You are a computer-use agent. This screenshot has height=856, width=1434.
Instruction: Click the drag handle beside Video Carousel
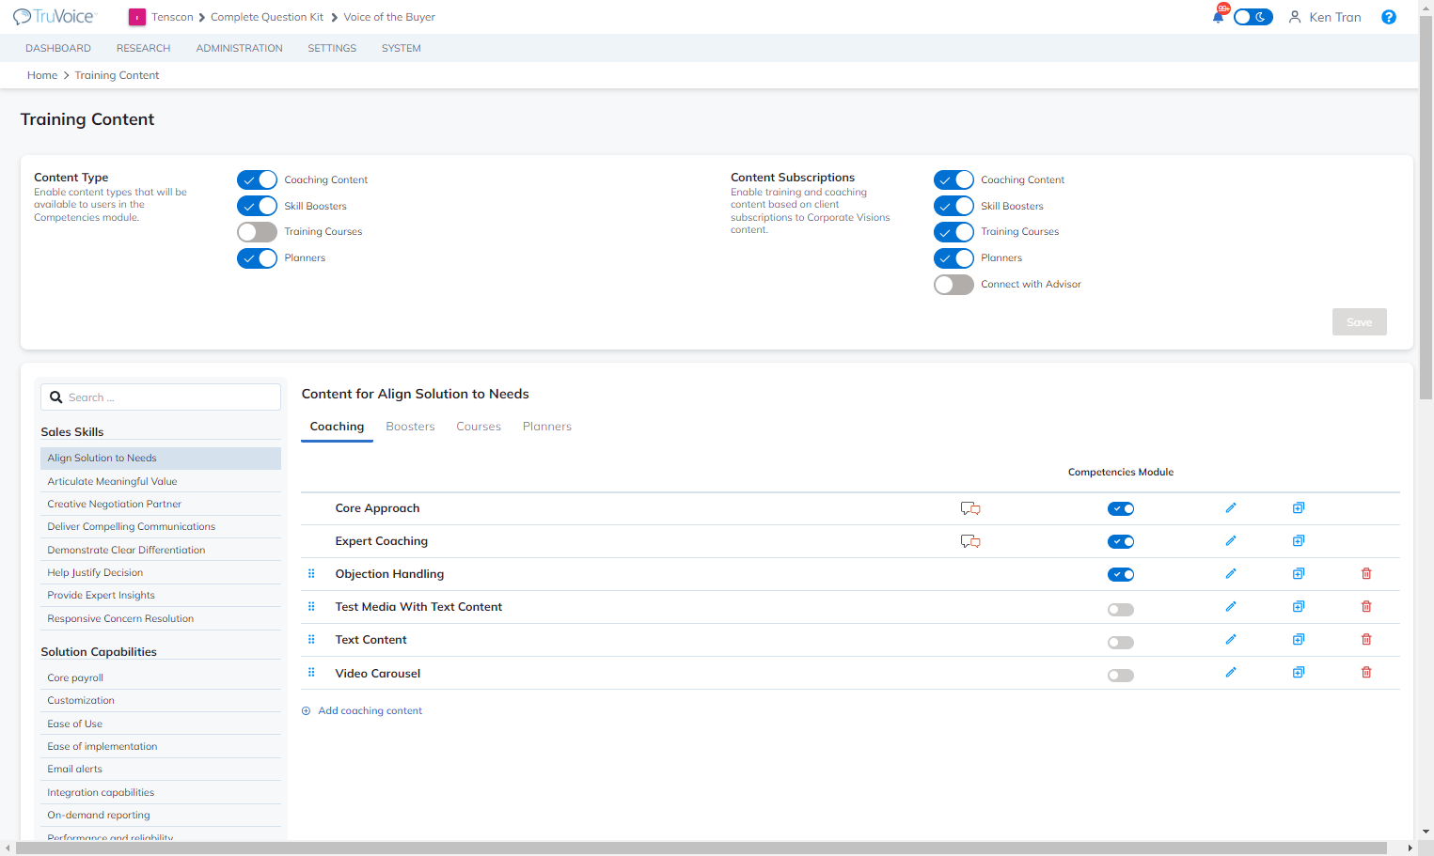pyautogui.click(x=311, y=673)
